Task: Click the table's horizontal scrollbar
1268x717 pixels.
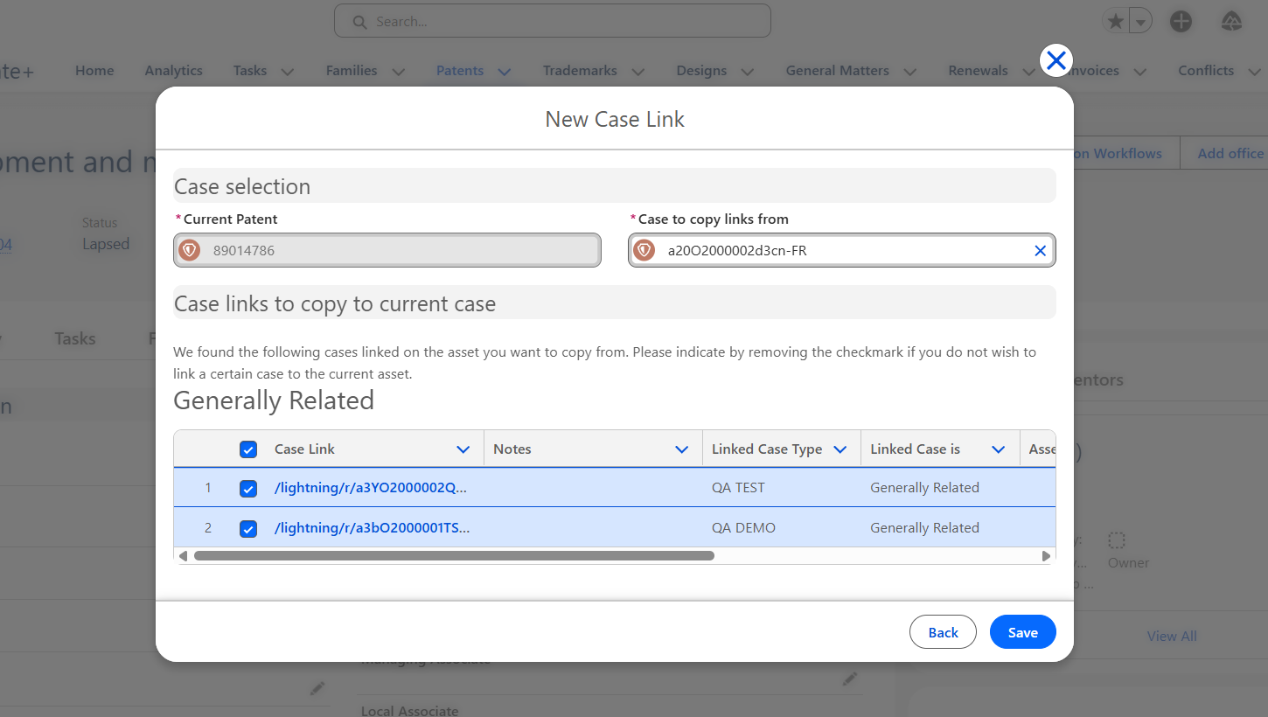Action: coord(454,556)
